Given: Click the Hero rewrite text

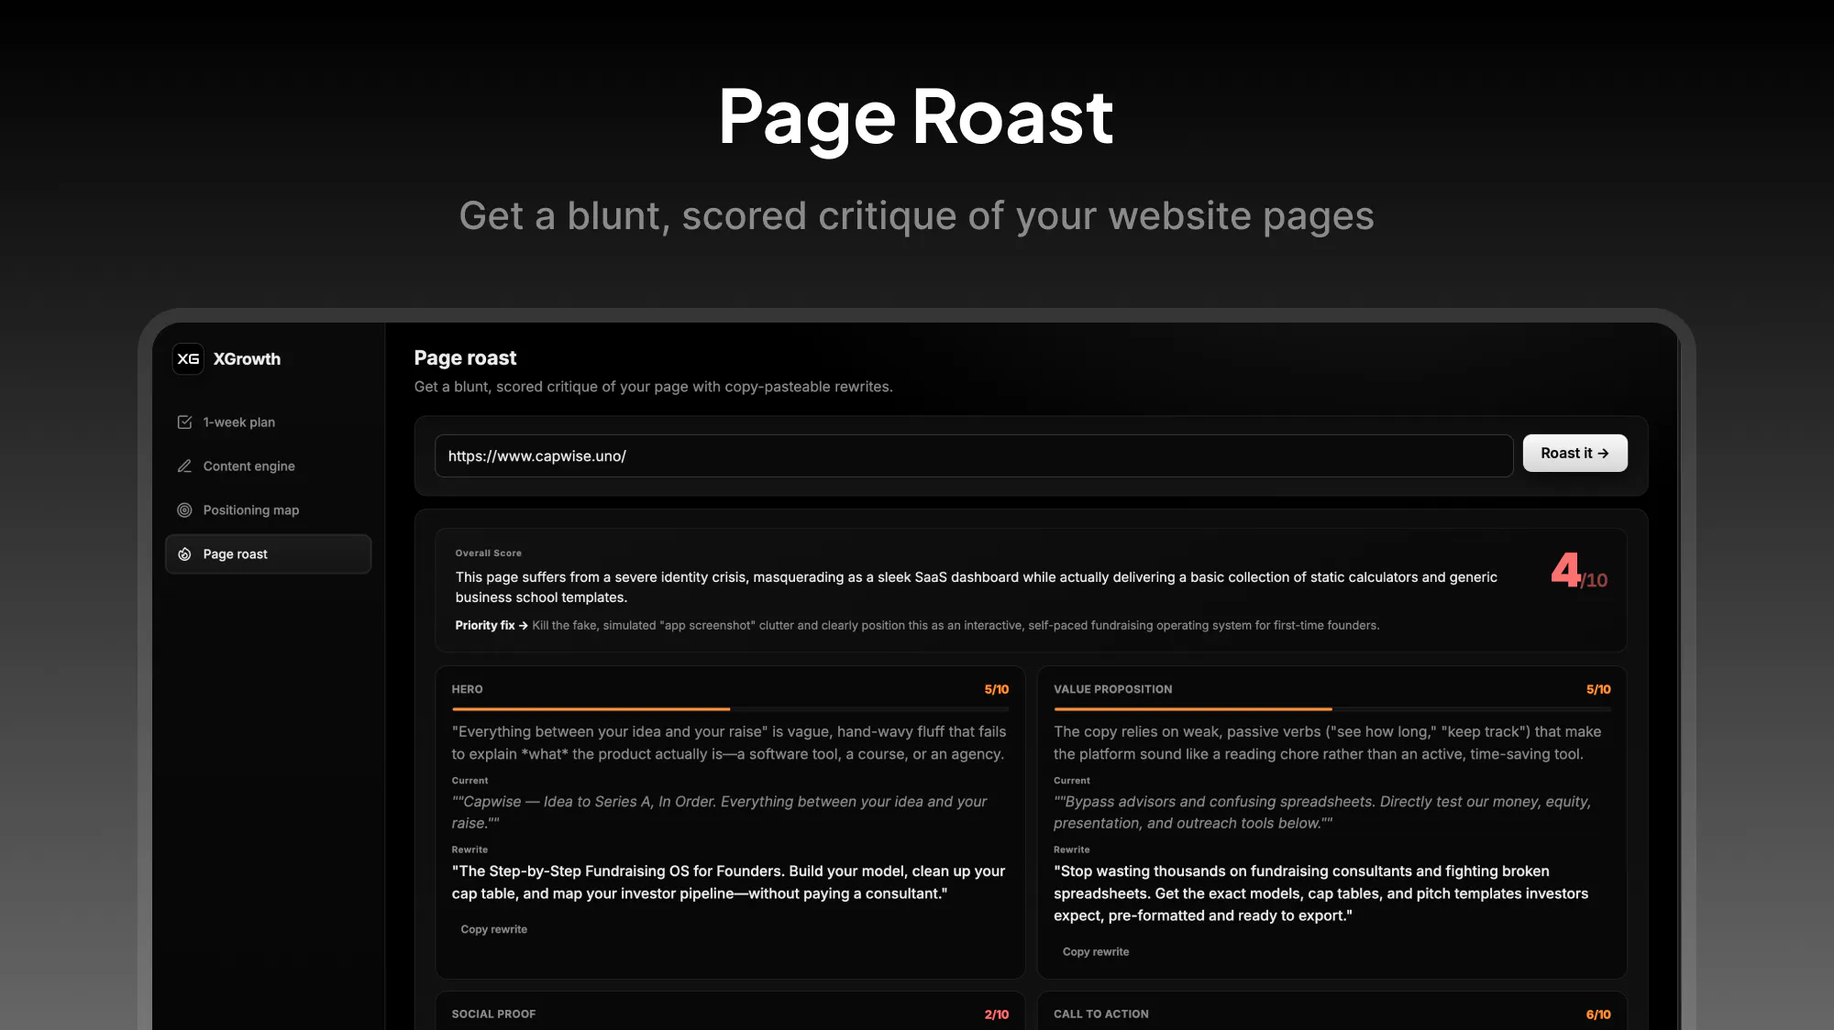Looking at the screenshot, I should (728, 882).
